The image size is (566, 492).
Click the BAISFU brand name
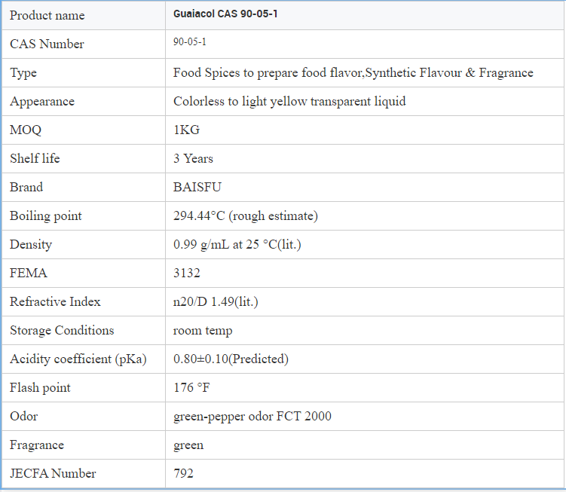coord(197,188)
